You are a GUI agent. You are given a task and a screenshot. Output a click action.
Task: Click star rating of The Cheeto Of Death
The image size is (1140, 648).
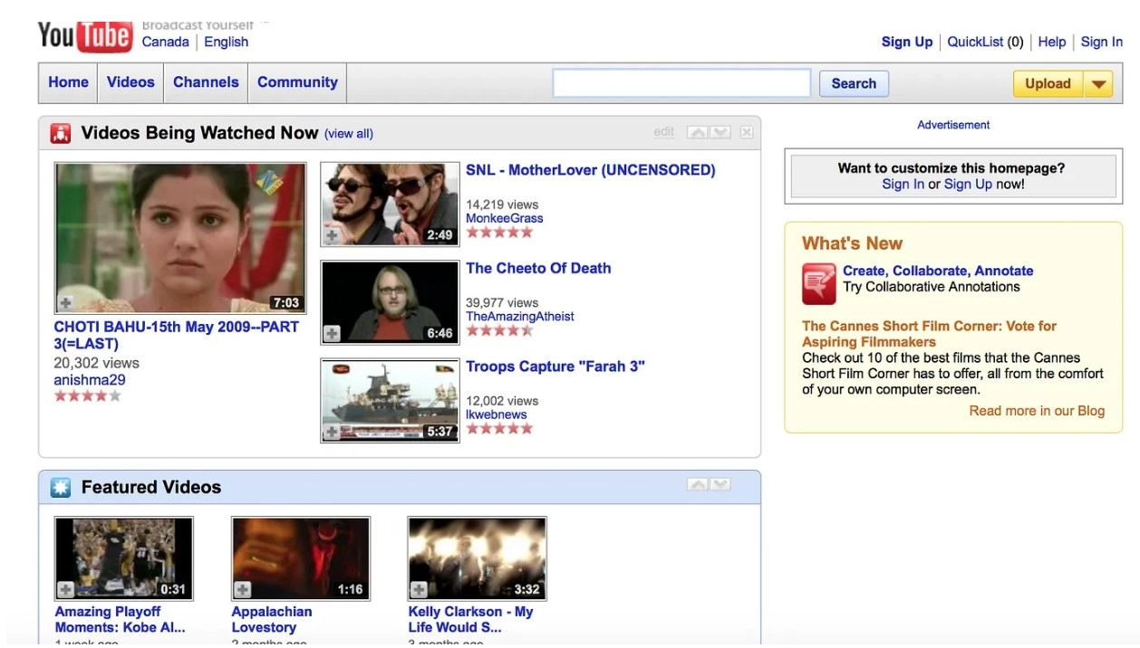[x=500, y=330]
